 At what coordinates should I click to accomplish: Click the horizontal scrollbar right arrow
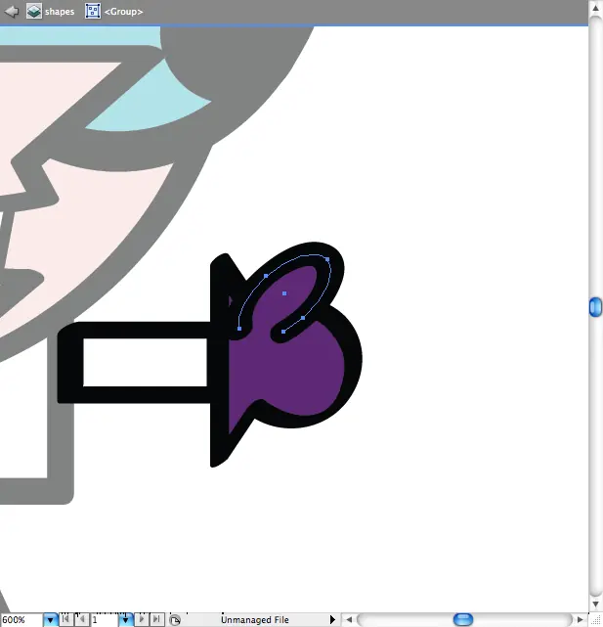(x=580, y=620)
